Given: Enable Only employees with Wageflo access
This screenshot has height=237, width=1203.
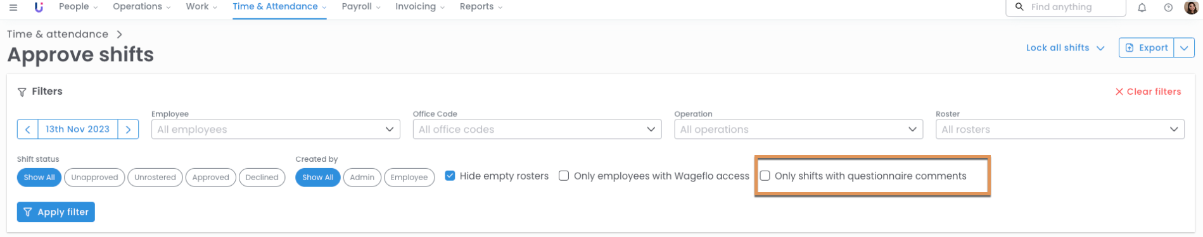Looking at the screenshot, I should click(564, 176).
